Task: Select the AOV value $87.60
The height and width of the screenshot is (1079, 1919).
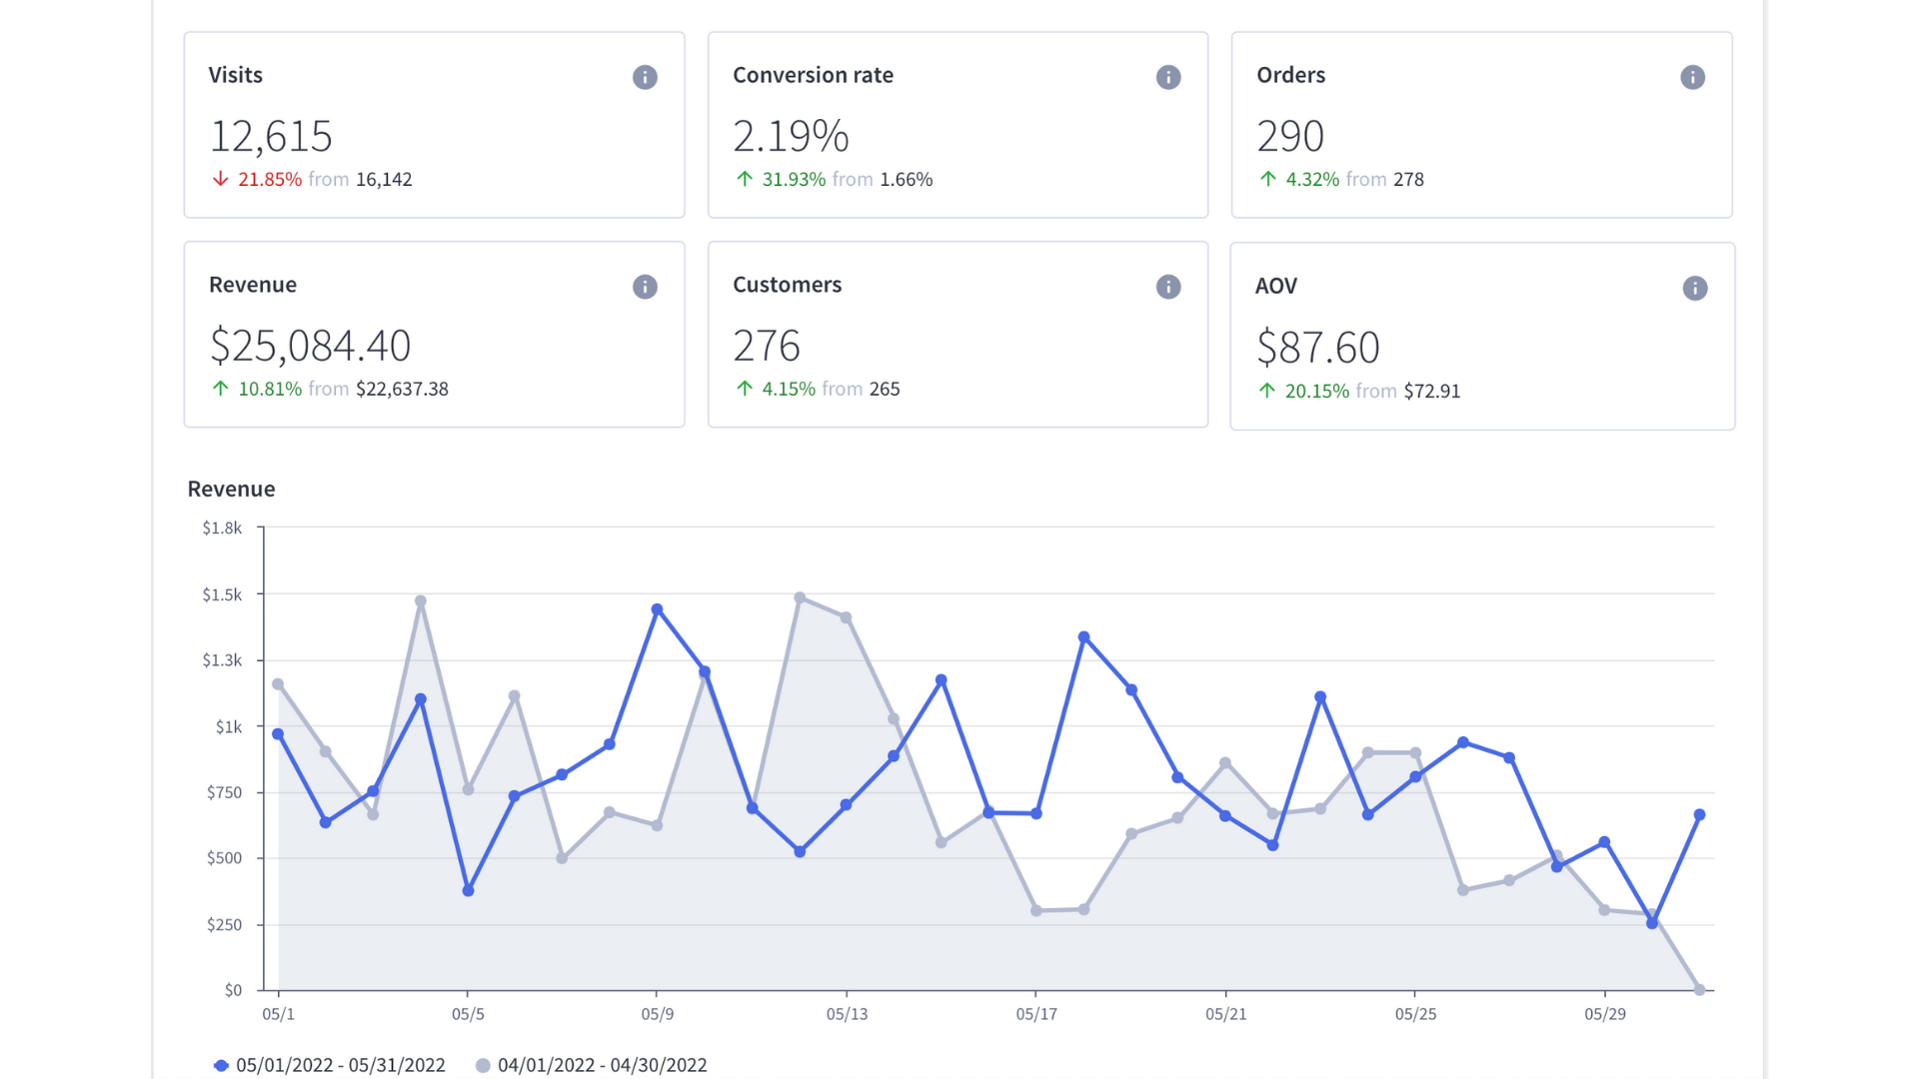Action: click(1317, 348)
